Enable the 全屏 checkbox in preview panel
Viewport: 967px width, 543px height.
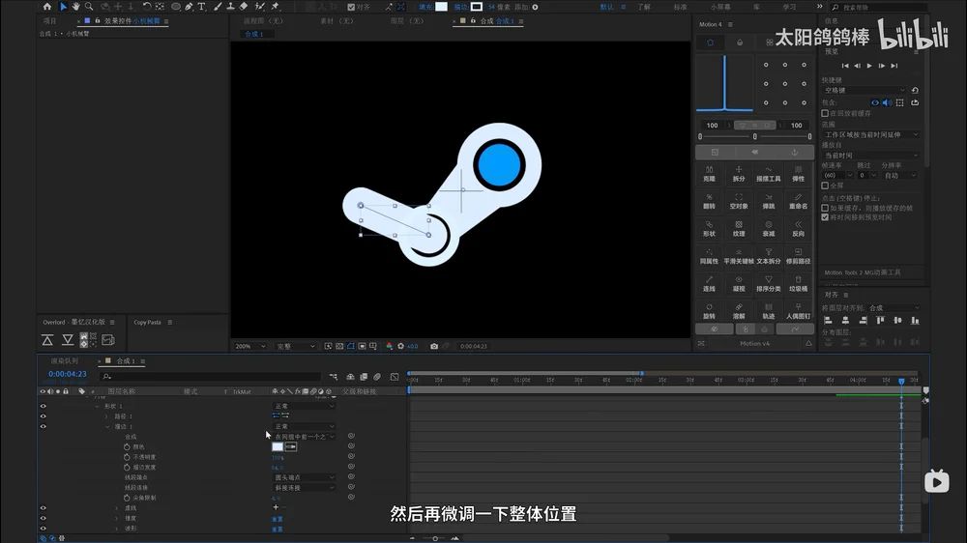pos(825,186)
